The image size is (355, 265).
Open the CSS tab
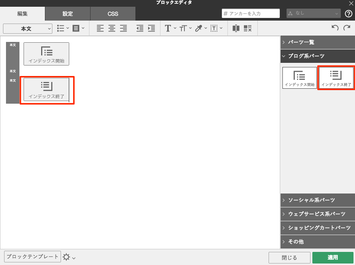coord(113,13)
